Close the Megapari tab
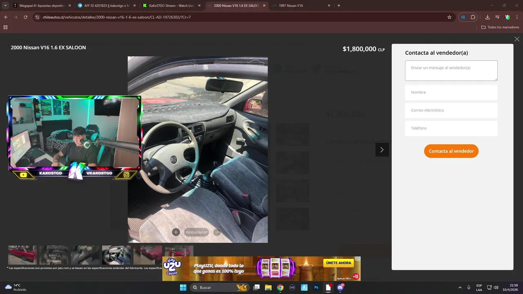 69,6
